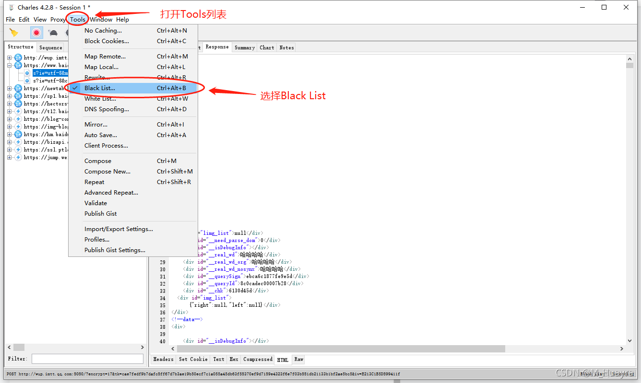641x383 pixels.
Task: Select the s?ie=utf-8&c request row
Action: pos(50,81)
